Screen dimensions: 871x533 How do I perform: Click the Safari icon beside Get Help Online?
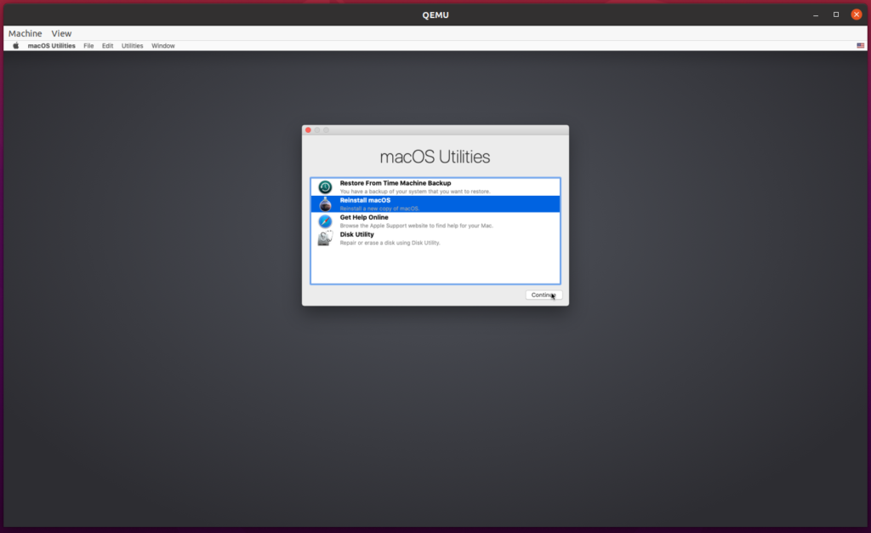[x=326, y=220]
